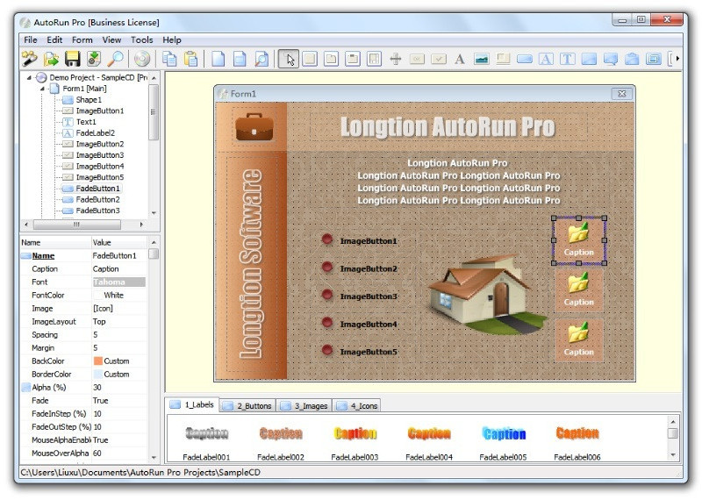
Task: Click the CD disc burn icon
Action: tap(142, 59)
